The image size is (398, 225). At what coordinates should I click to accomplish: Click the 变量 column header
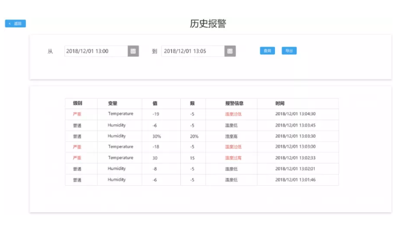[x=112, y=103]
